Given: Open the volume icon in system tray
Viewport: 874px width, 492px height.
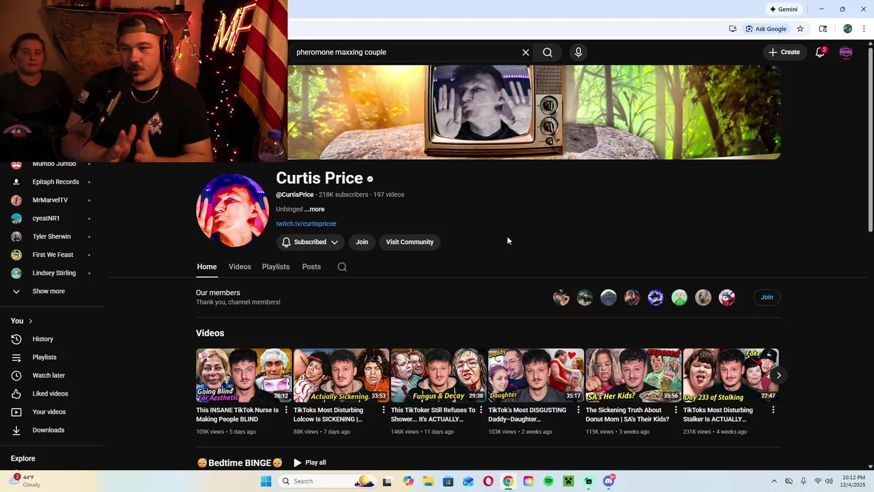Looking at the screenshot, I should pos(829,481).
